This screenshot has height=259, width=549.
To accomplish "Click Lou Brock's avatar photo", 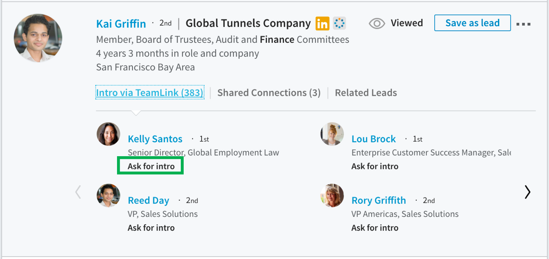I will tap(332, 134).
